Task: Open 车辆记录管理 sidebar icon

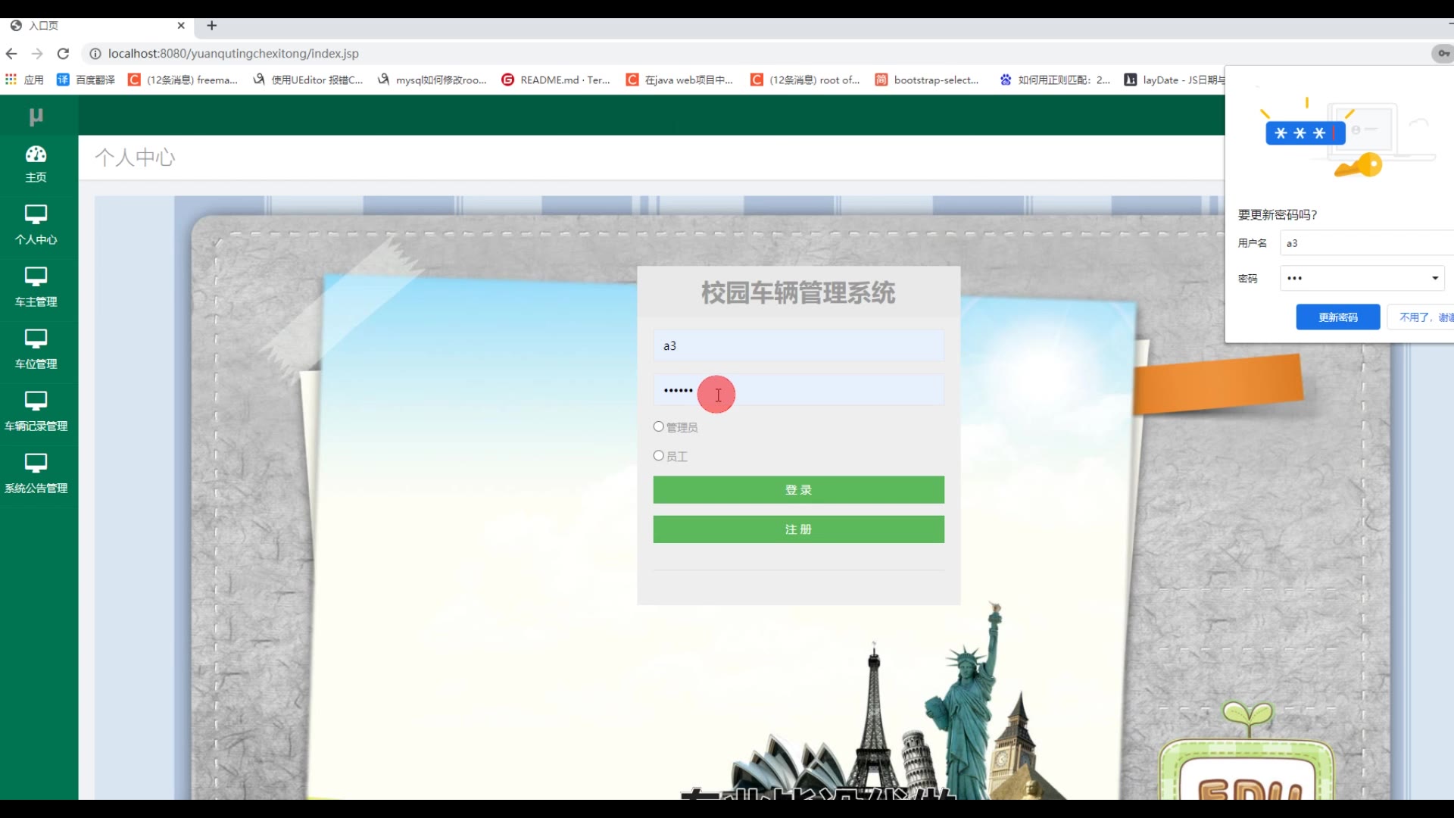Action: pyautogui.click(x=36, y=401)
